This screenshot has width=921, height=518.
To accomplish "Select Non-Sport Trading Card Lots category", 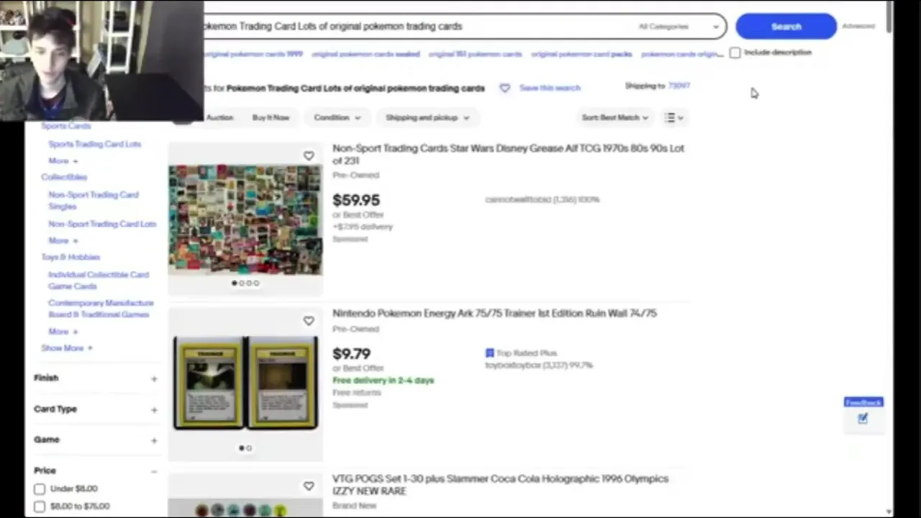I will click(x=101, y=224).
